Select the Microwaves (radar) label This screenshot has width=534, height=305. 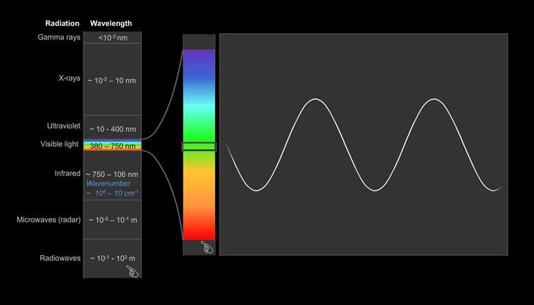tap(49, 220)
